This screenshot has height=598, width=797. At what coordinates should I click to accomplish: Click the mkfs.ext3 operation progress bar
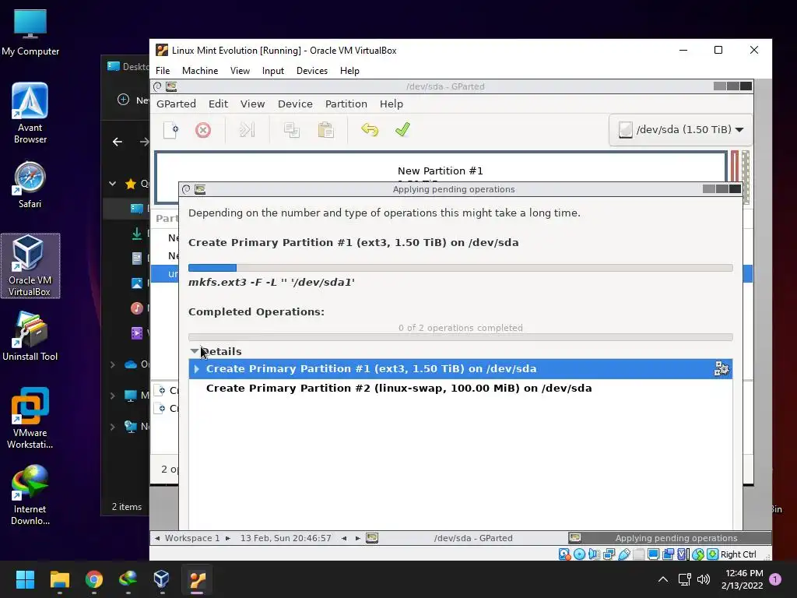(460, 268)
